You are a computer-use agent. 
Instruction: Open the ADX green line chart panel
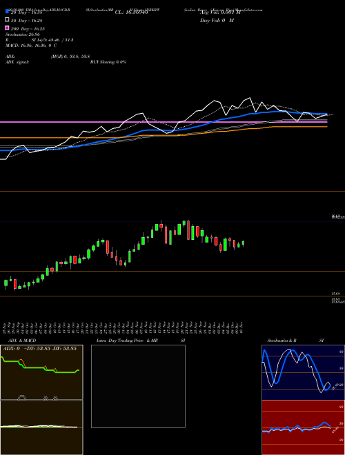click(x=41, y=372)
